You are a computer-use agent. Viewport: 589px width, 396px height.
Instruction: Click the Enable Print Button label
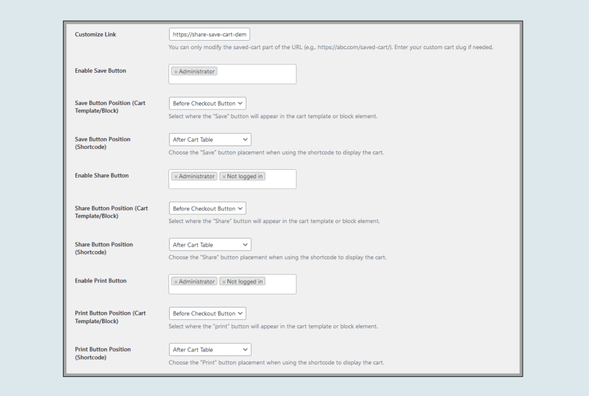[101, 281]
